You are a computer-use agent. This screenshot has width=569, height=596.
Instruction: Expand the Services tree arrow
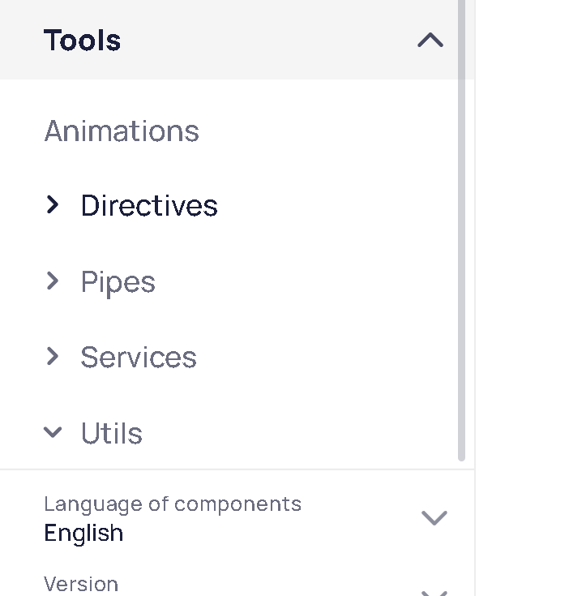click(x=53, y=357)
